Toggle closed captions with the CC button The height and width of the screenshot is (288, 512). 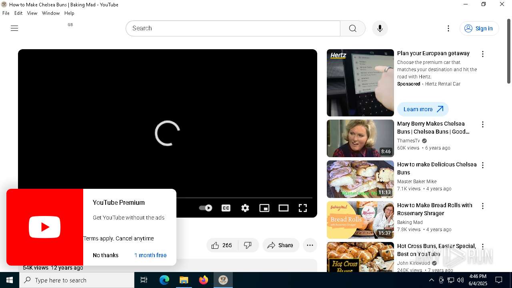click(226, 208)
